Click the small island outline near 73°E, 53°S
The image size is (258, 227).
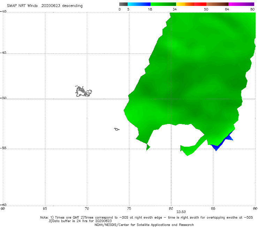tap(117, 129)
